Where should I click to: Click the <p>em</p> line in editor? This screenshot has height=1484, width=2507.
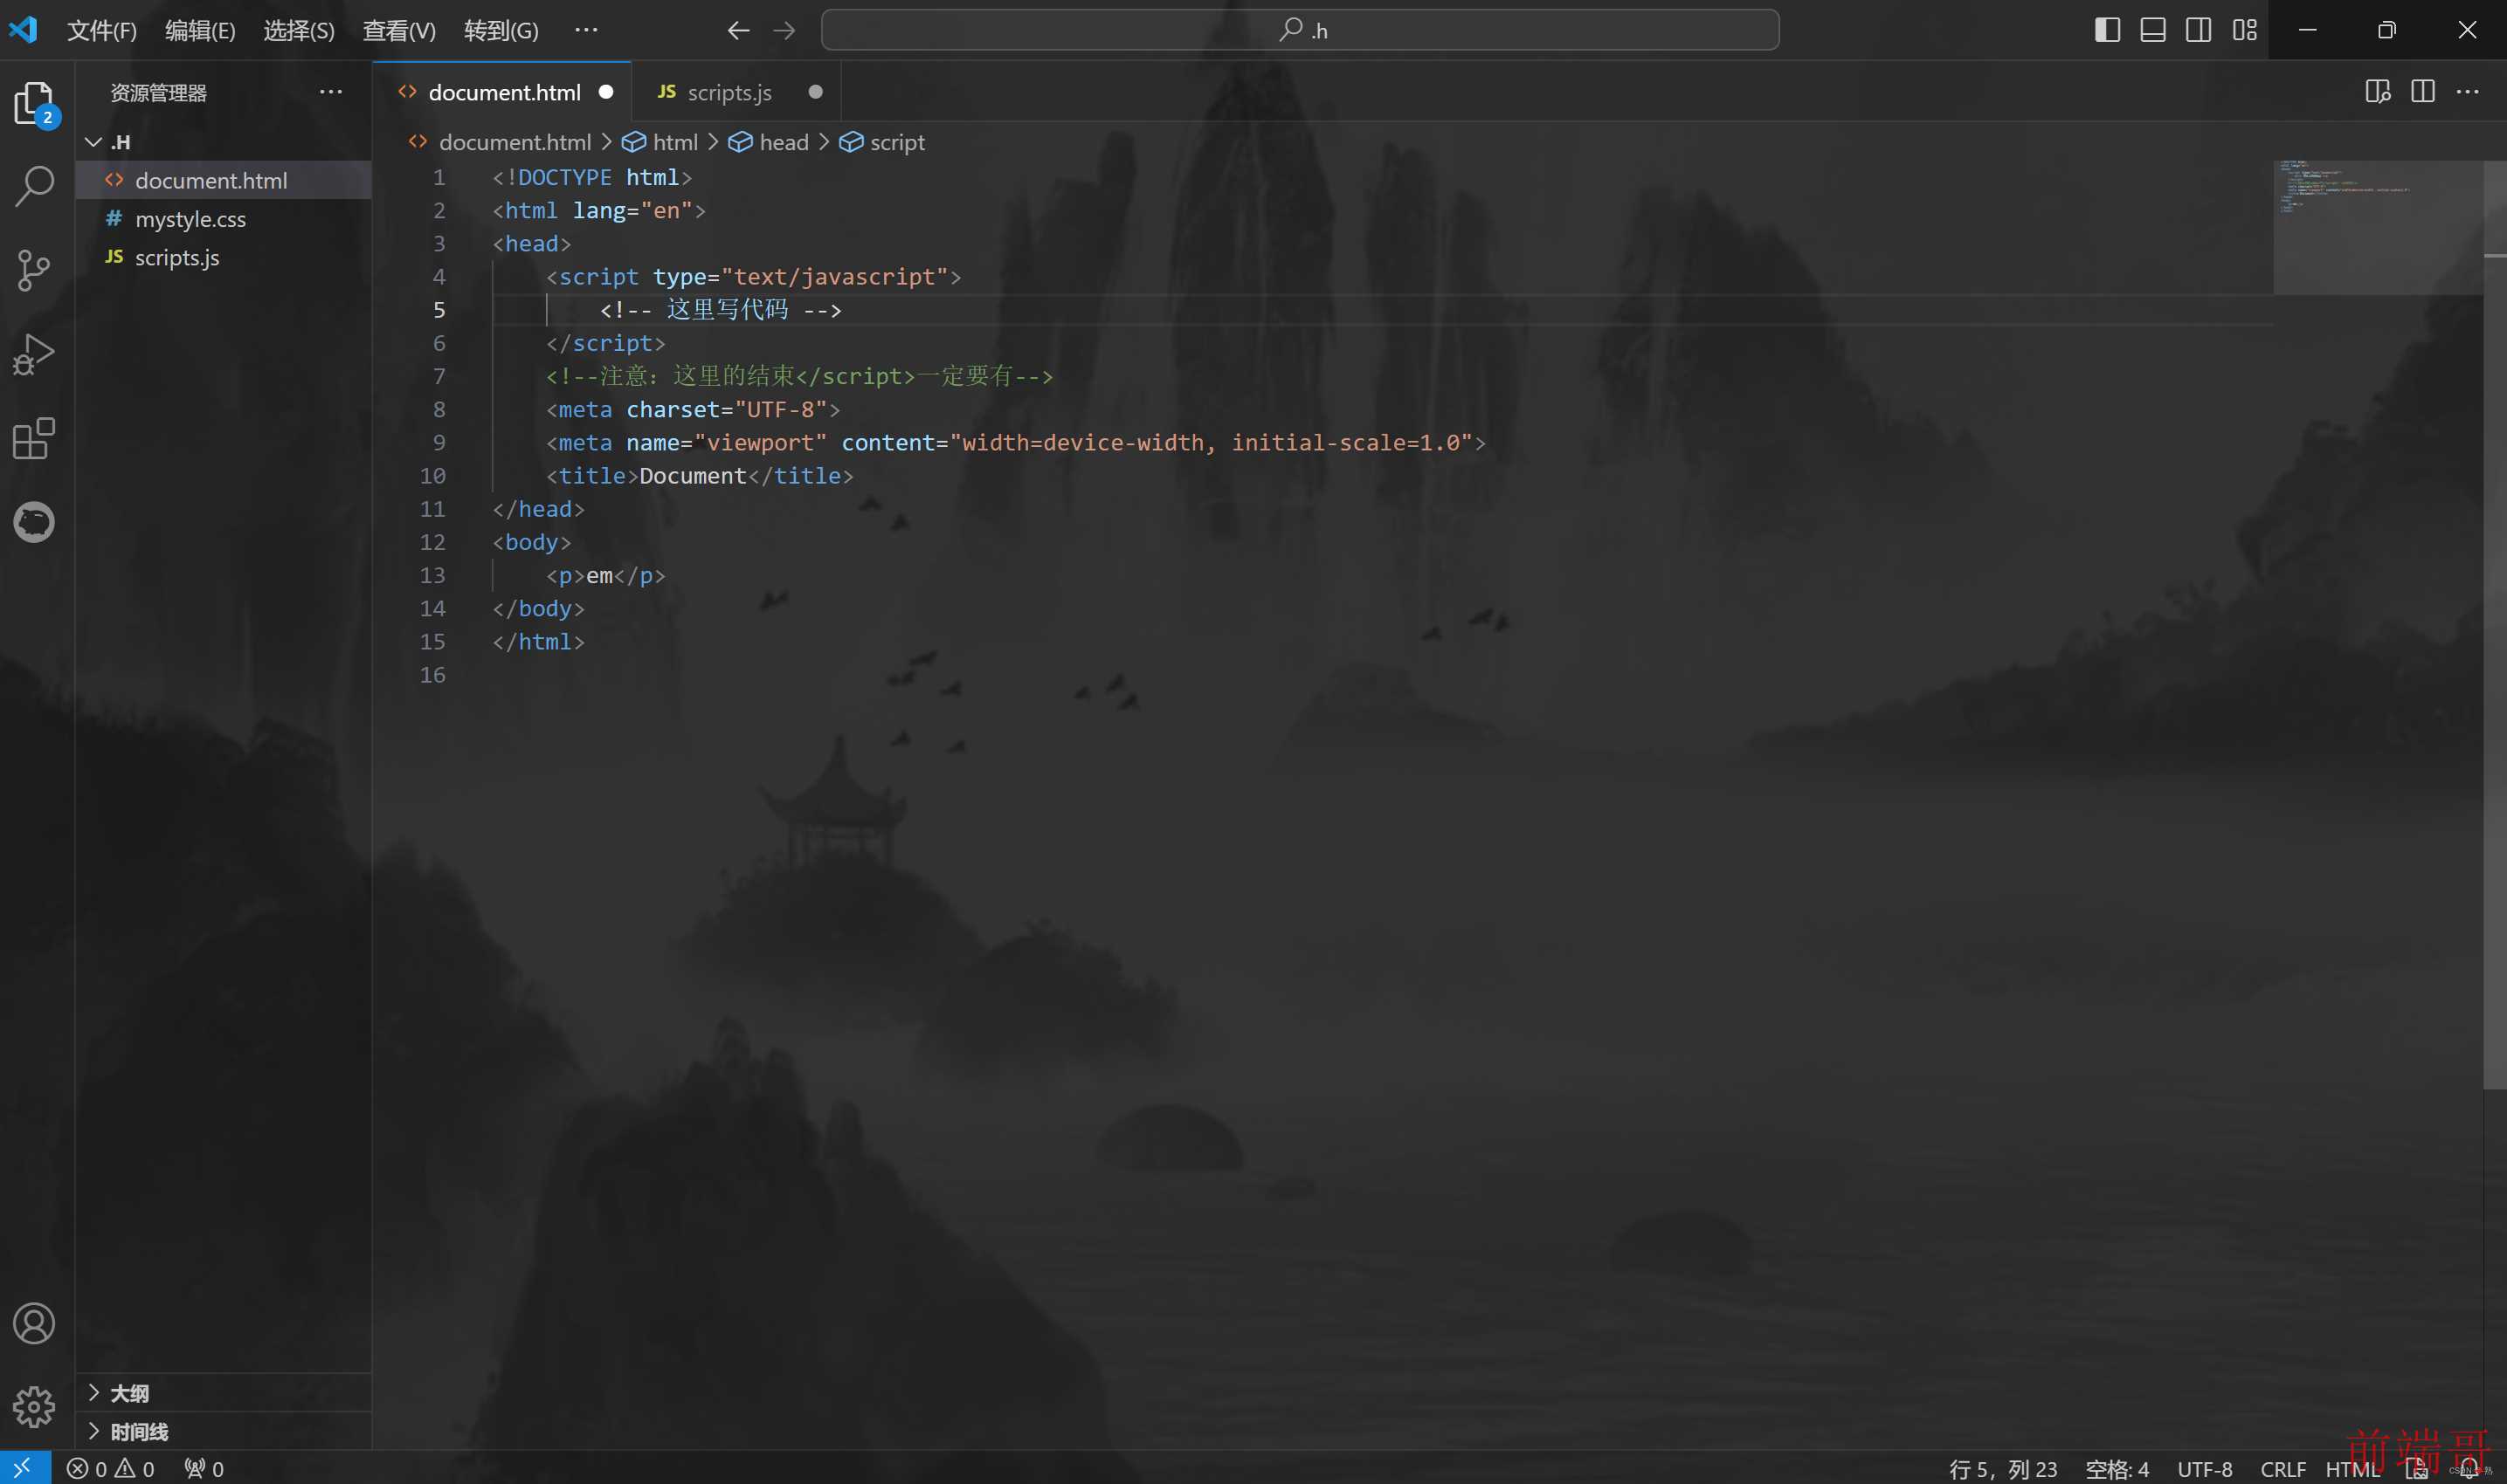[x=605, y=575]
